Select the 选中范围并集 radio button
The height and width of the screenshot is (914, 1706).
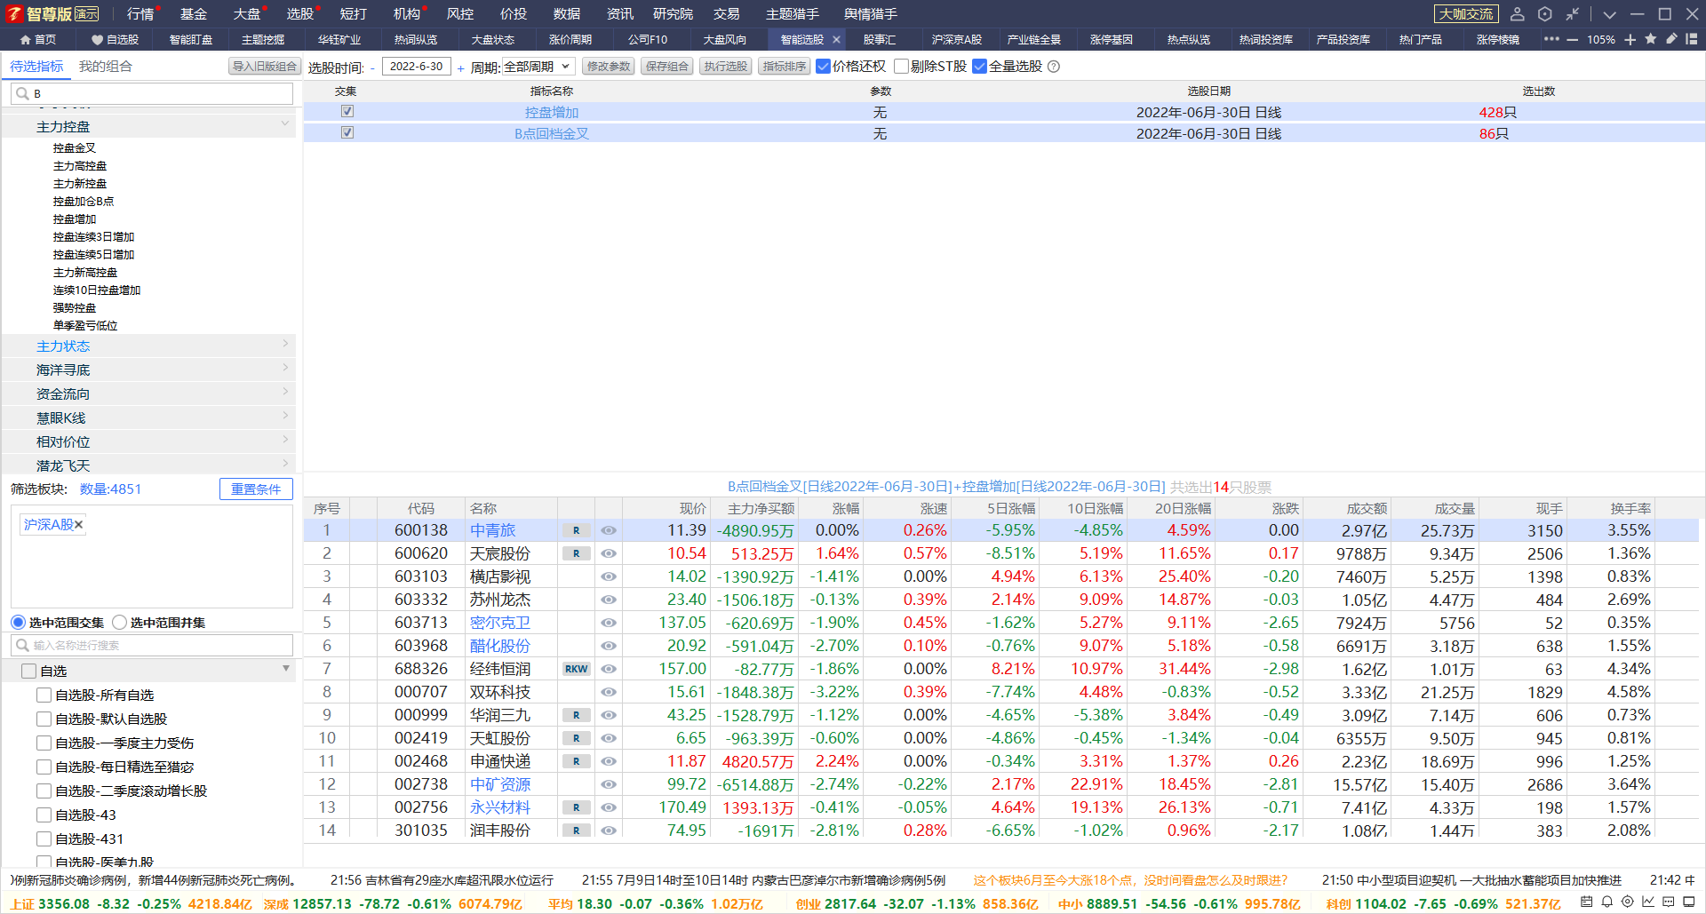click(119, 622)
